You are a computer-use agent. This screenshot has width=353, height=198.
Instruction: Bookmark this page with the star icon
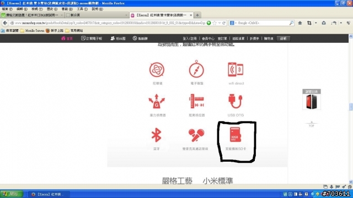(x=215, y=23)
